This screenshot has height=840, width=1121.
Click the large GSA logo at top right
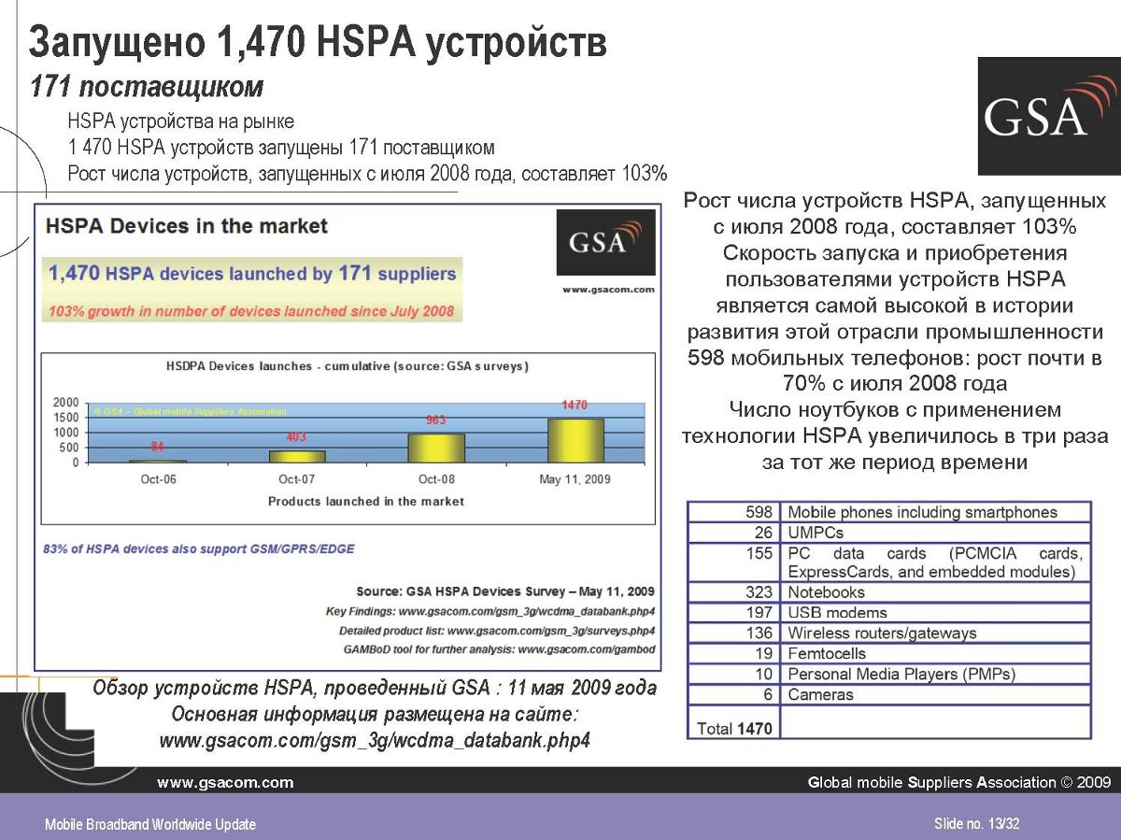pyautogui.click(x=1048, y=115)
